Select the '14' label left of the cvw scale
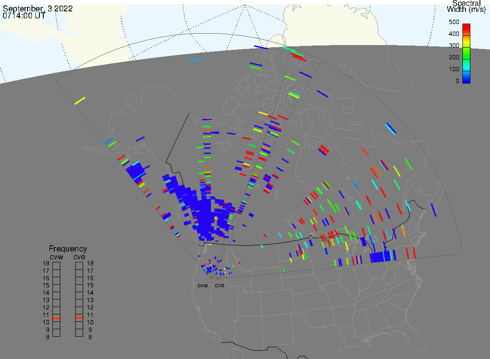Image resolution: width=490 pixels, height=359 pixels. (x=46, y=293)
